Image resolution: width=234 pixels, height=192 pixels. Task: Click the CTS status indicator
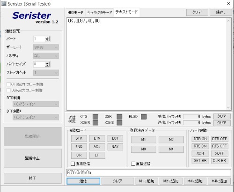pos(95,117)
